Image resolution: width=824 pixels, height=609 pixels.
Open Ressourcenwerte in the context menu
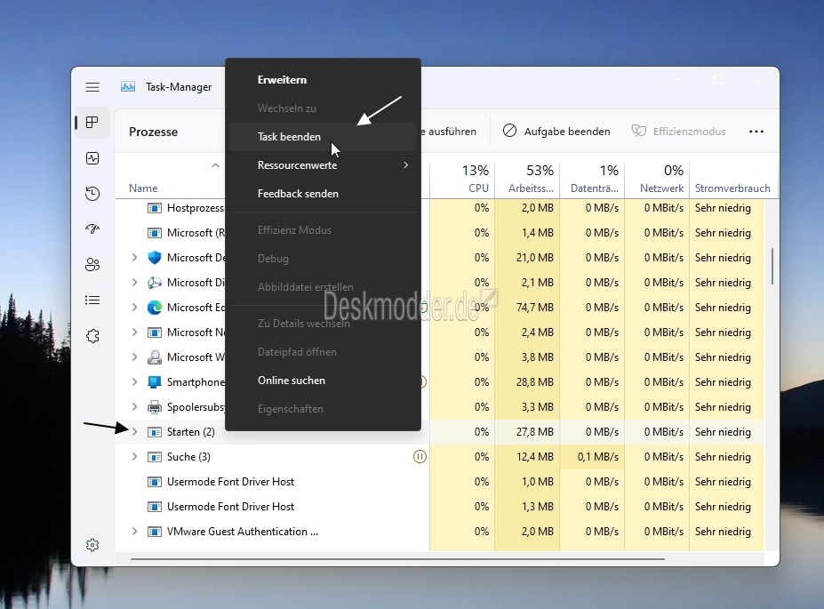click(x=323, y=165)
